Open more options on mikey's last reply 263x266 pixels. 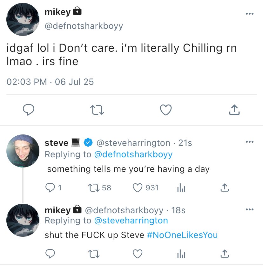pos(250,209)
